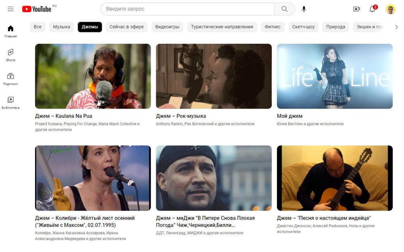Open the Life Line thumbnail

tap(335, 76)
